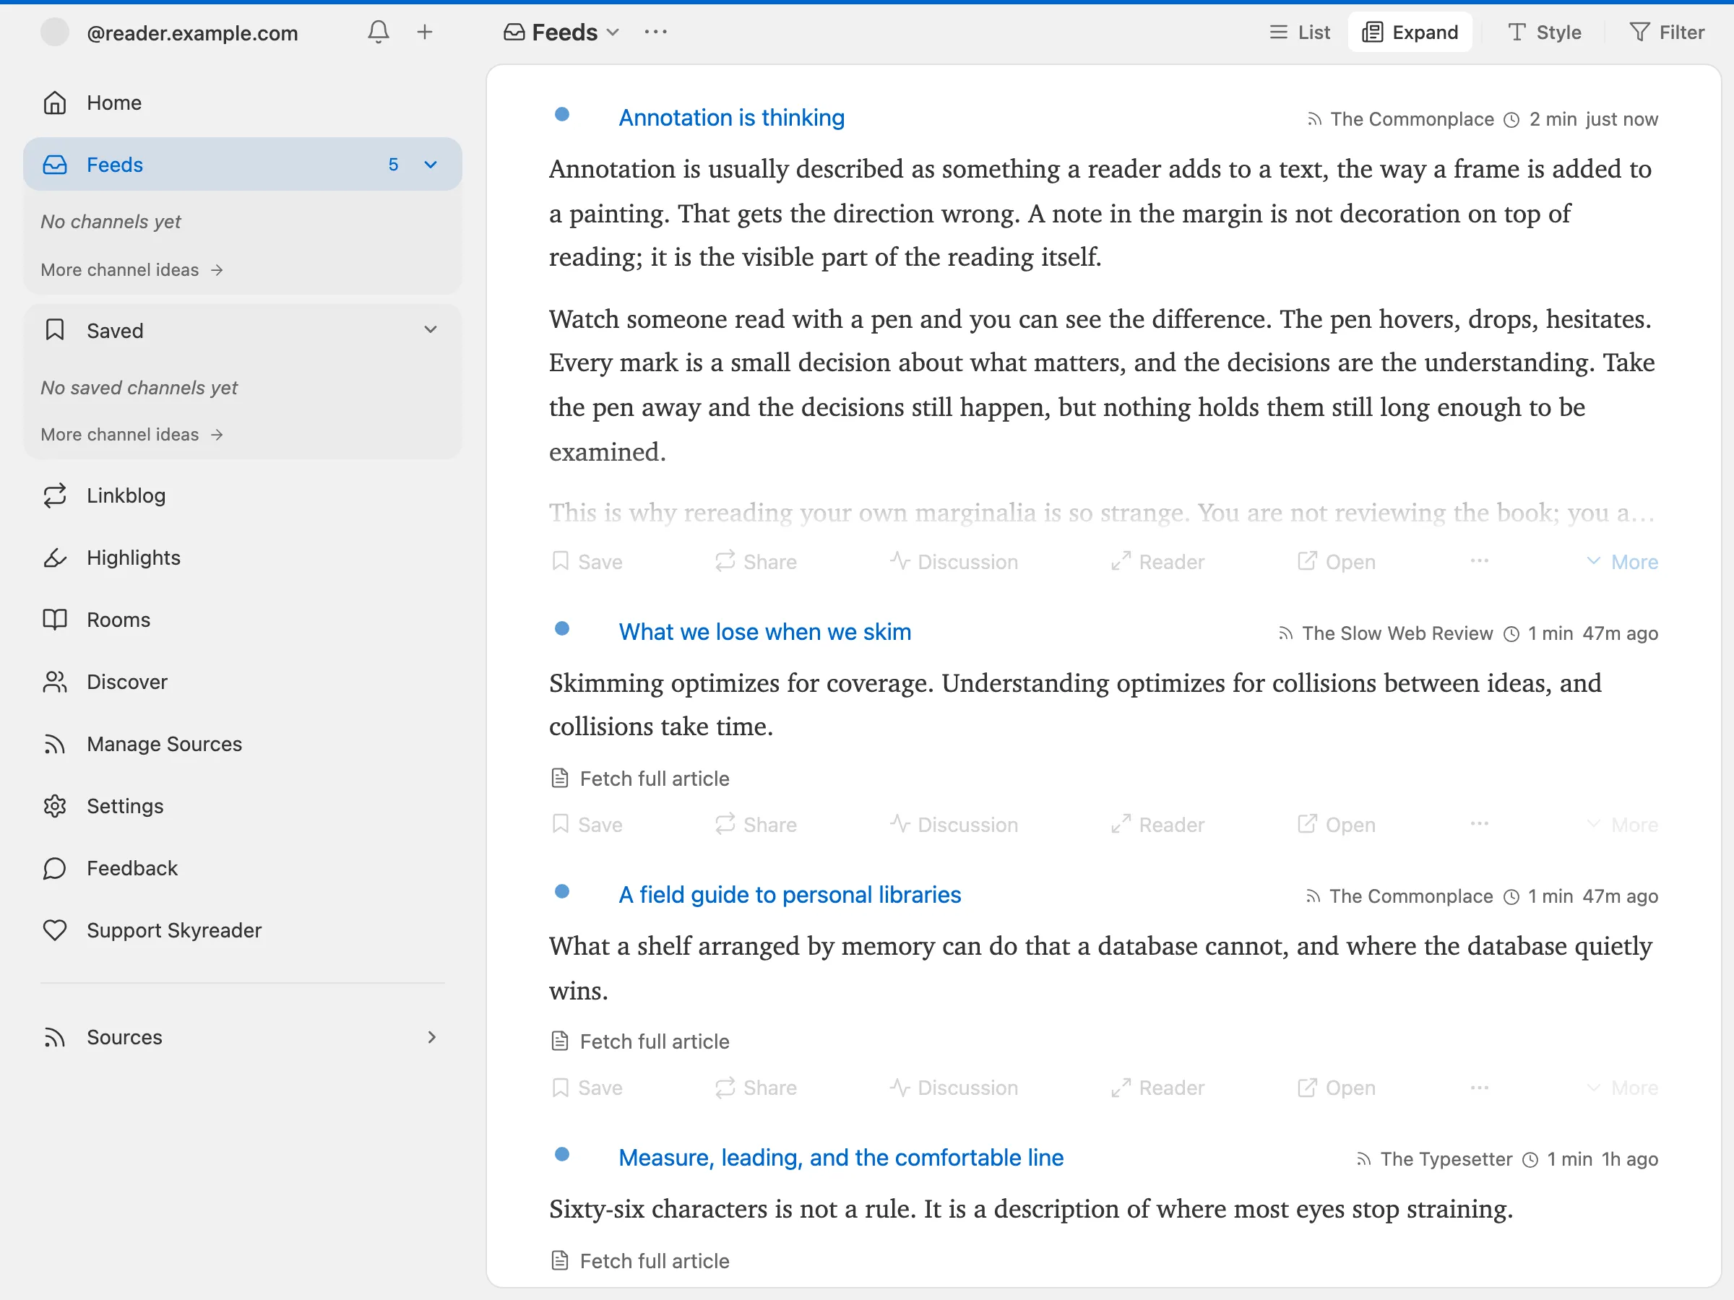Screen dimensions: 1734x1300
Task: Open What we lose when we skim externally
Action: tap(1336, 824)
